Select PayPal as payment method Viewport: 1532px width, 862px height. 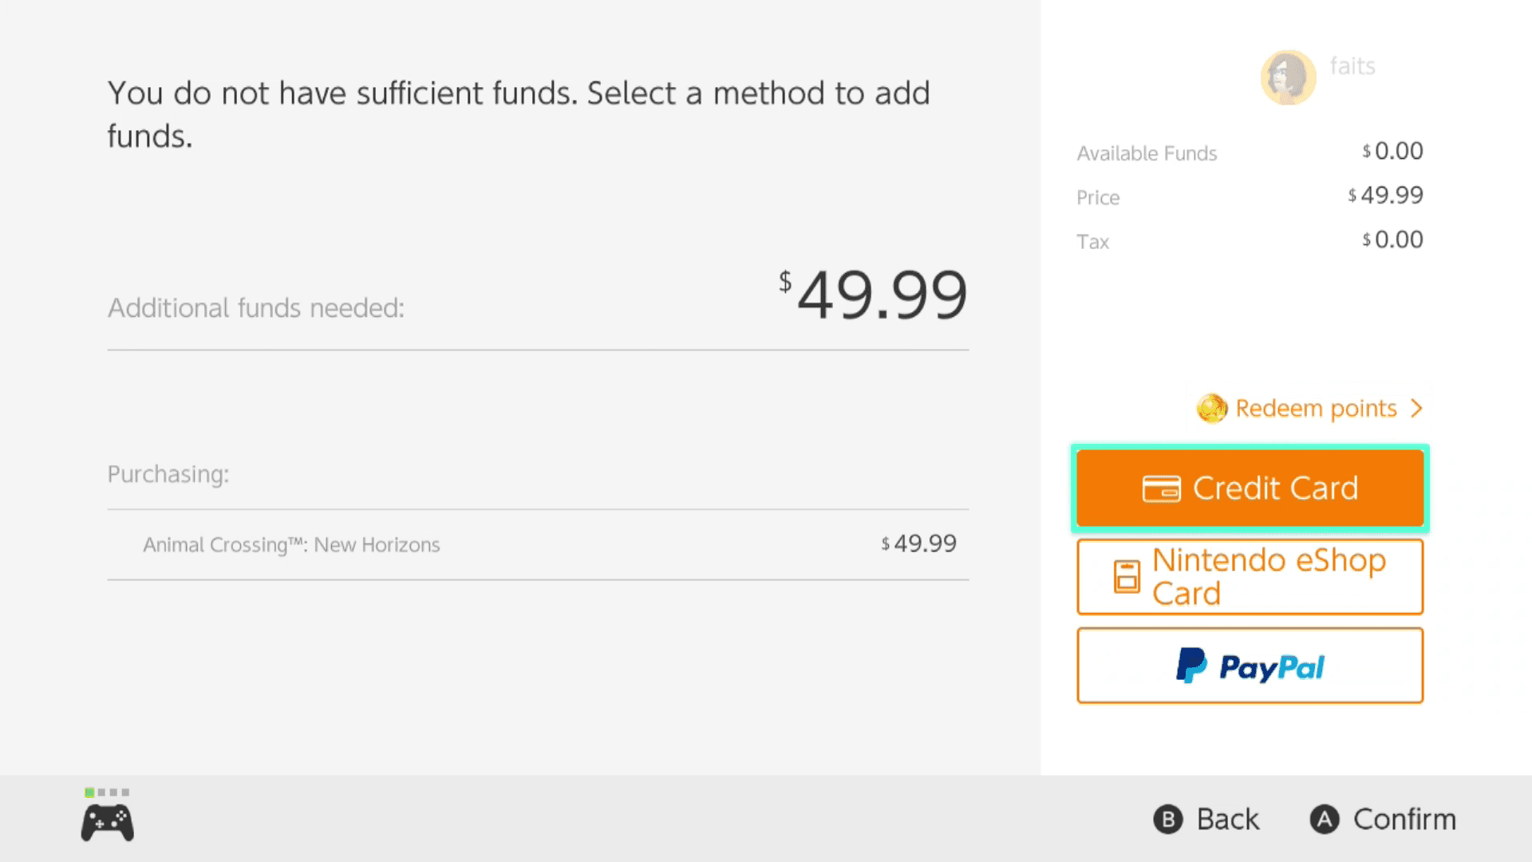[x=1249, y=665]
